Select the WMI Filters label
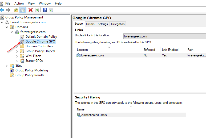This screenshot has height=138, width=206. click(33, 56)
